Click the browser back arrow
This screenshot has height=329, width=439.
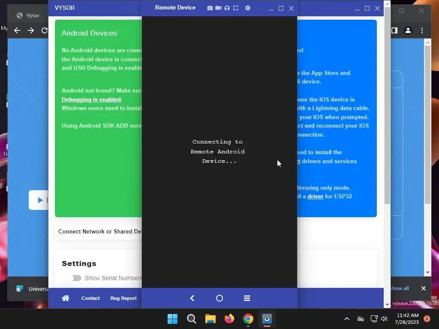[x=17, y=30]
